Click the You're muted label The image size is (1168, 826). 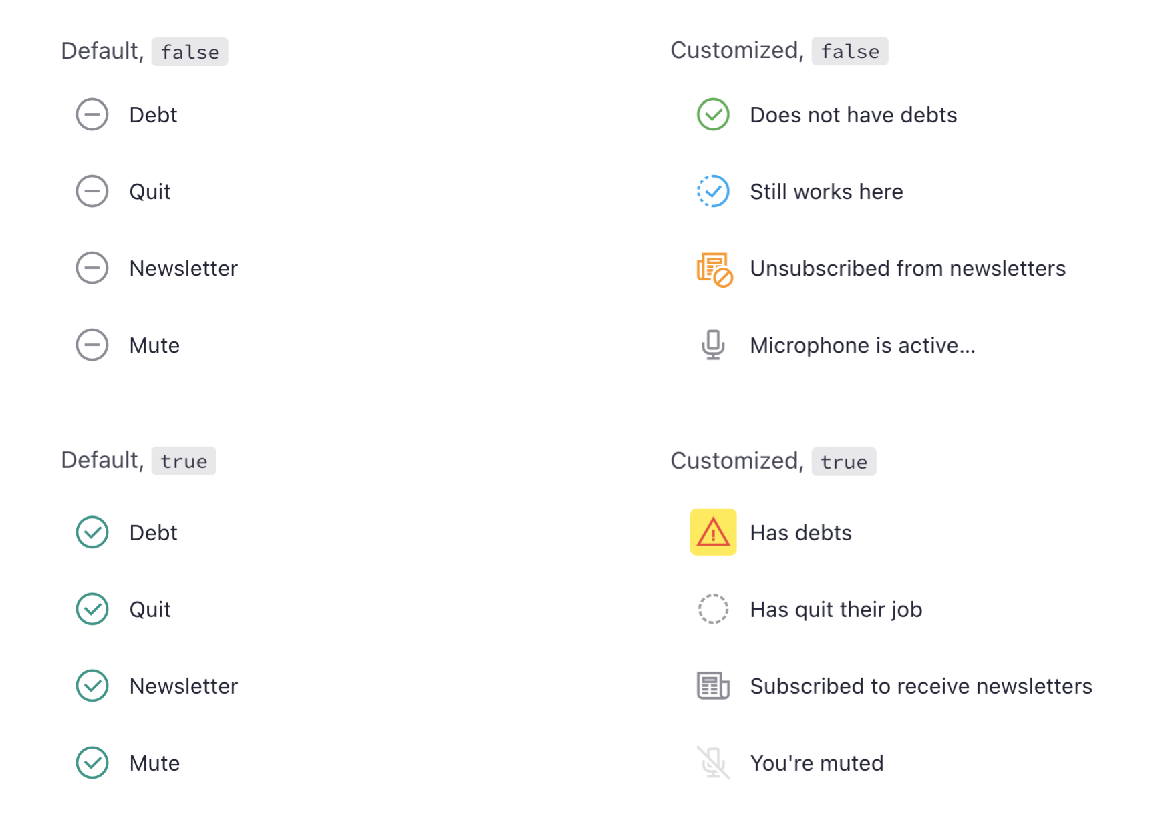coord(817,763)
